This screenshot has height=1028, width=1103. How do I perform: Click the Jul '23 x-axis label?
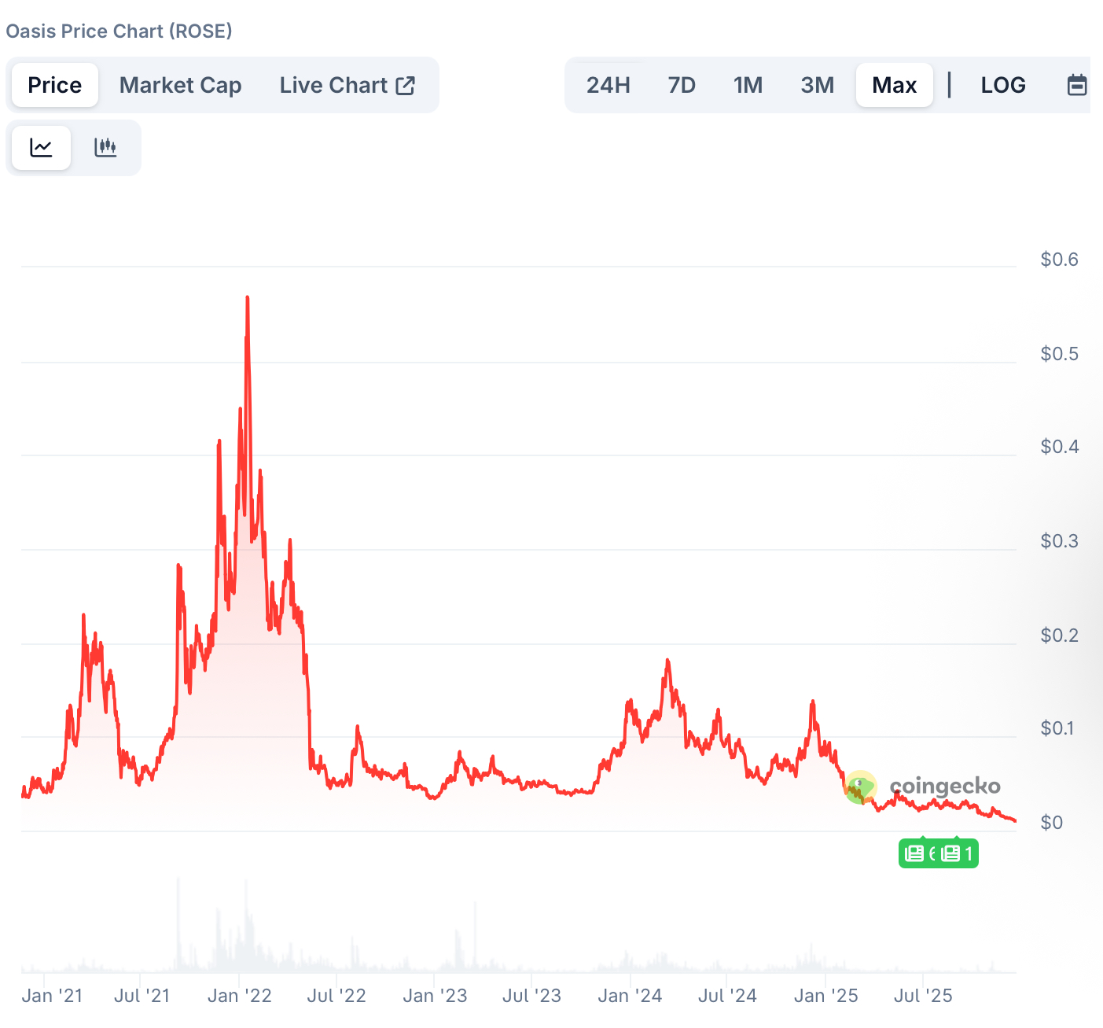point(531,996)
